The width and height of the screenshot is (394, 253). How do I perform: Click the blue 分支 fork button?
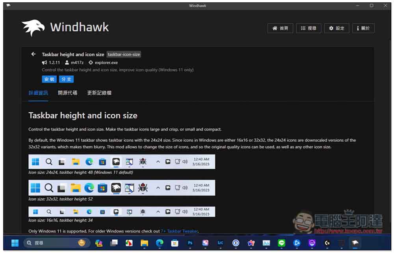point(66,79)
